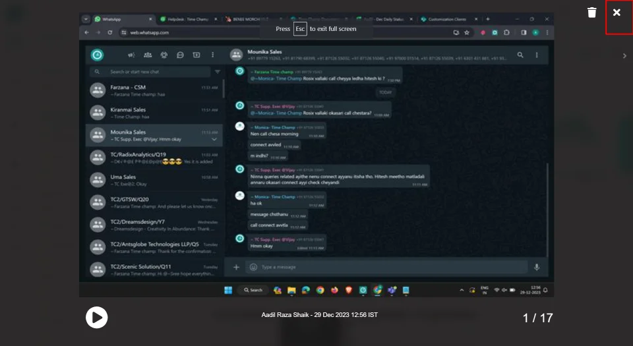Open the tab search dropdown arrow
Image resolution: width=633 pixels, height=346 pixels.
click(86, 19)
